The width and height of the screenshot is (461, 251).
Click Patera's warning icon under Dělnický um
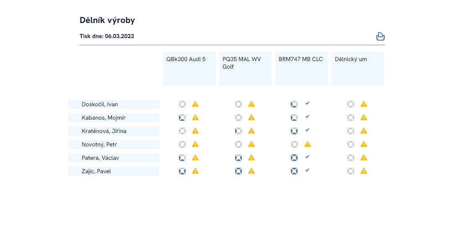364,158
